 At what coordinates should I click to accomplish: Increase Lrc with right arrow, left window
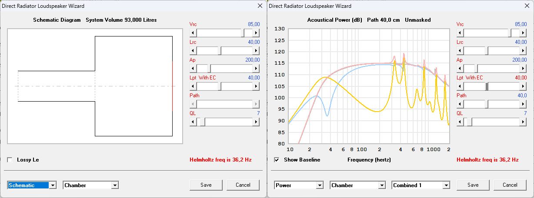pos(256,51)
